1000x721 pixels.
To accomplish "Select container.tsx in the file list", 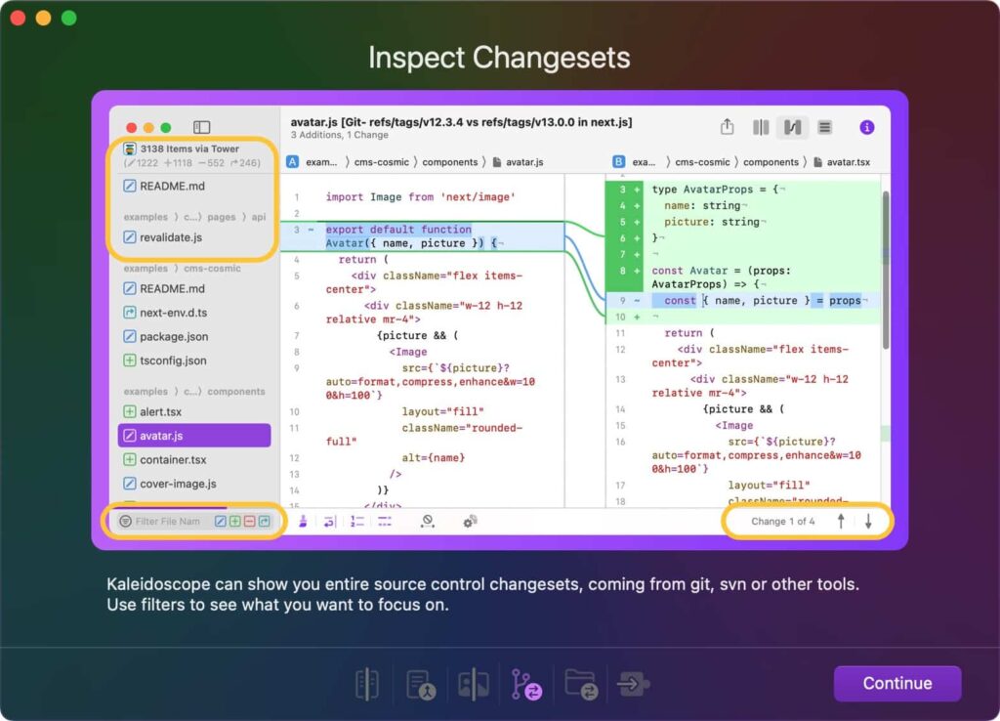I will 172,459.
